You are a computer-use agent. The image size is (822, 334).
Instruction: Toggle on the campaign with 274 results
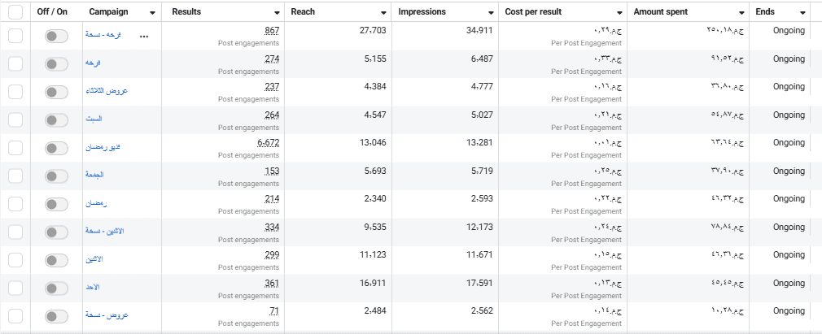[57, 64]
